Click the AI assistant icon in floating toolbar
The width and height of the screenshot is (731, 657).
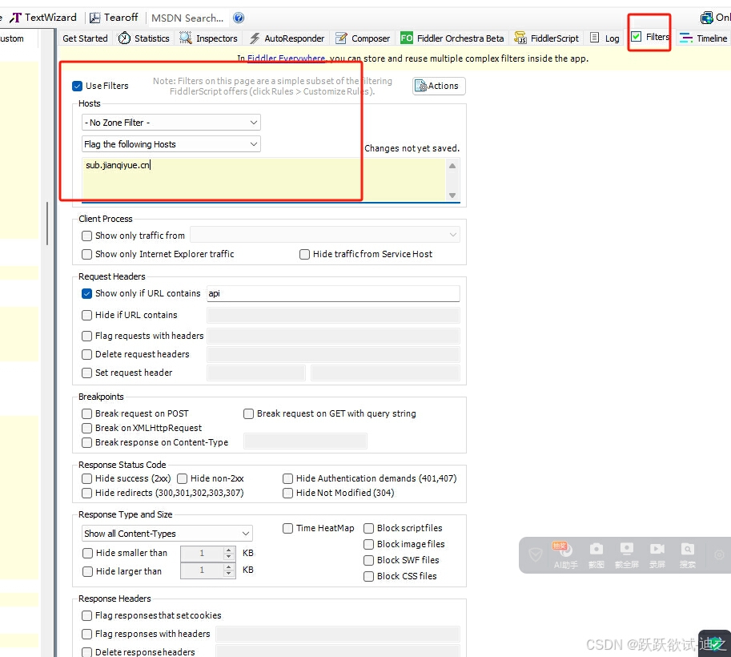pyautogui.click(x=565, y=555)
